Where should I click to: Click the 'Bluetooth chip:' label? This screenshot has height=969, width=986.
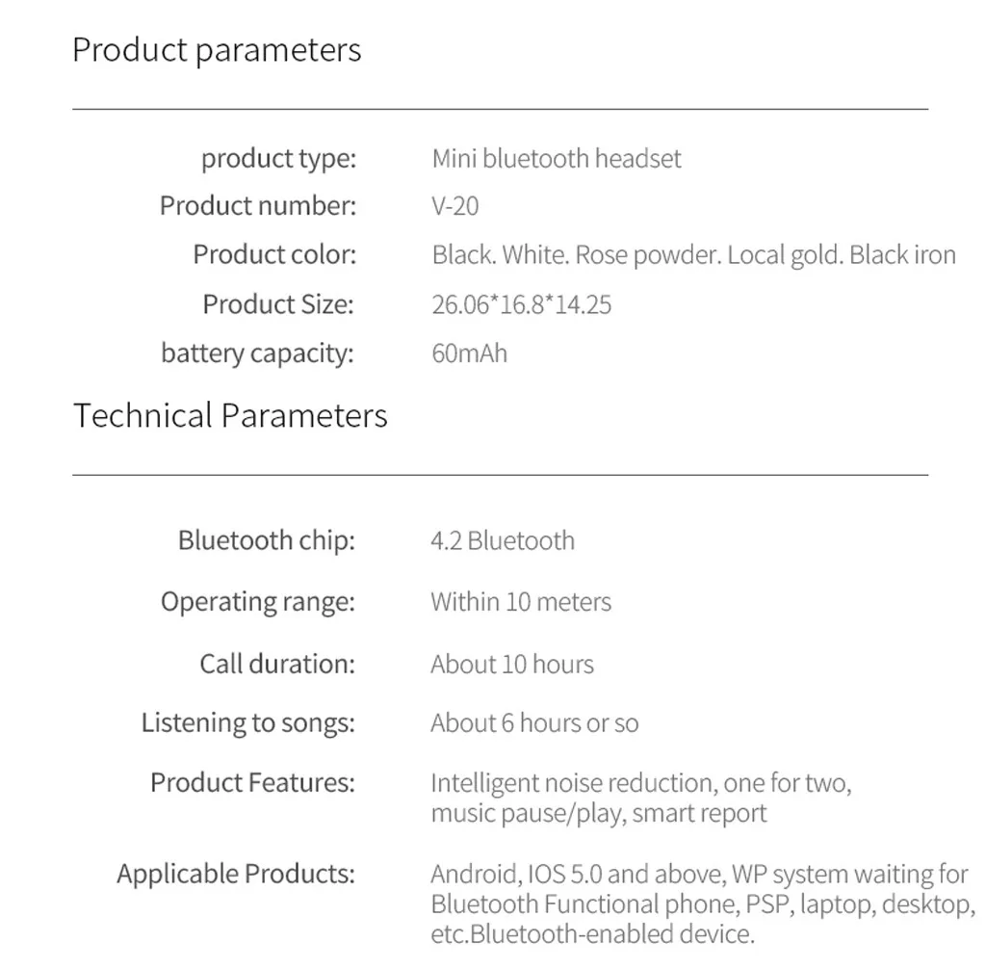[x=267, y=540]
